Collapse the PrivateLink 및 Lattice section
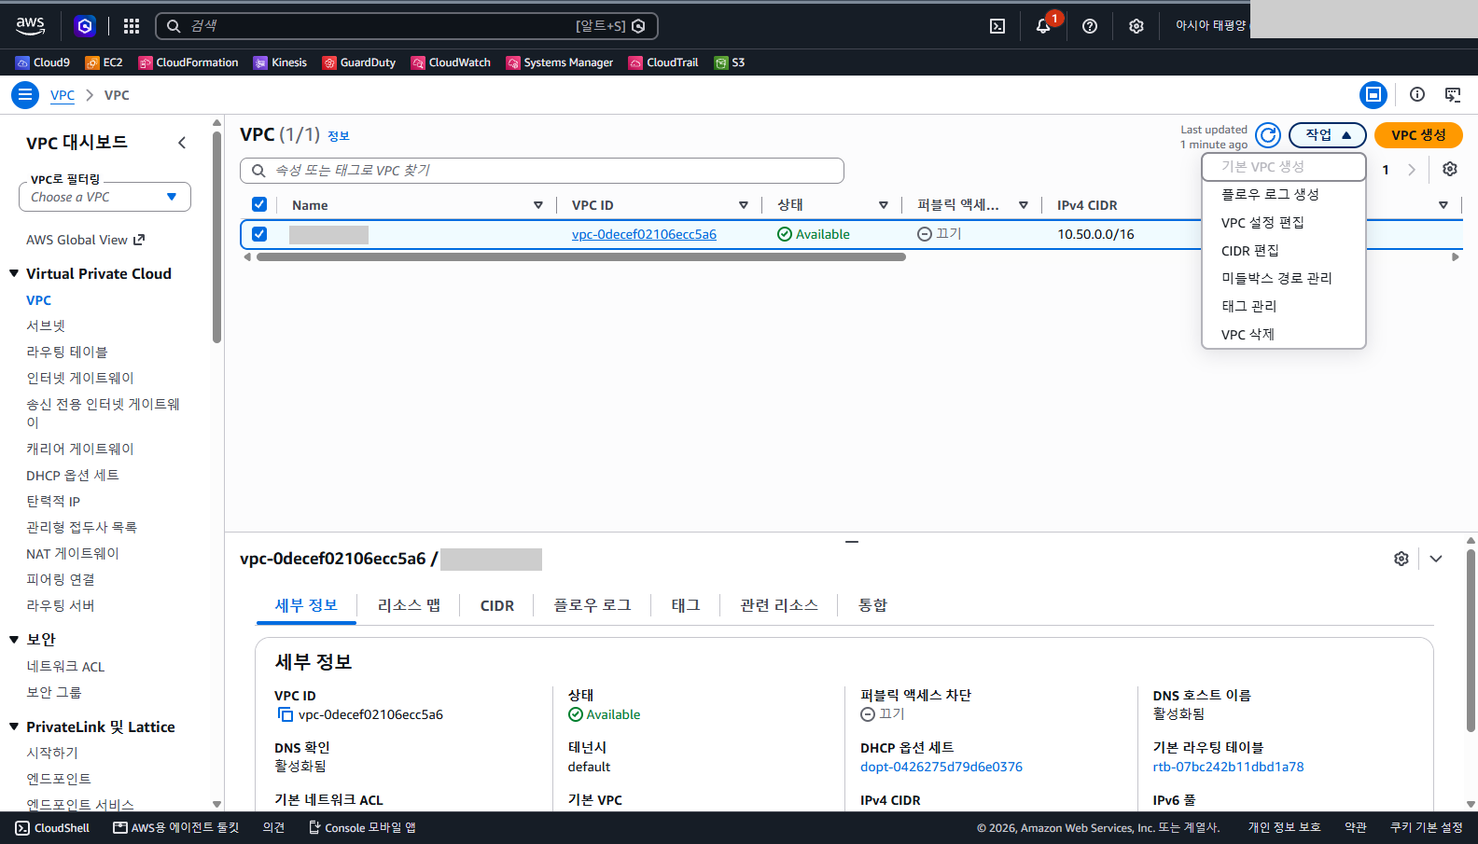Image resolution: width=1478 pixels, height=844 pixels. point(14,726)
